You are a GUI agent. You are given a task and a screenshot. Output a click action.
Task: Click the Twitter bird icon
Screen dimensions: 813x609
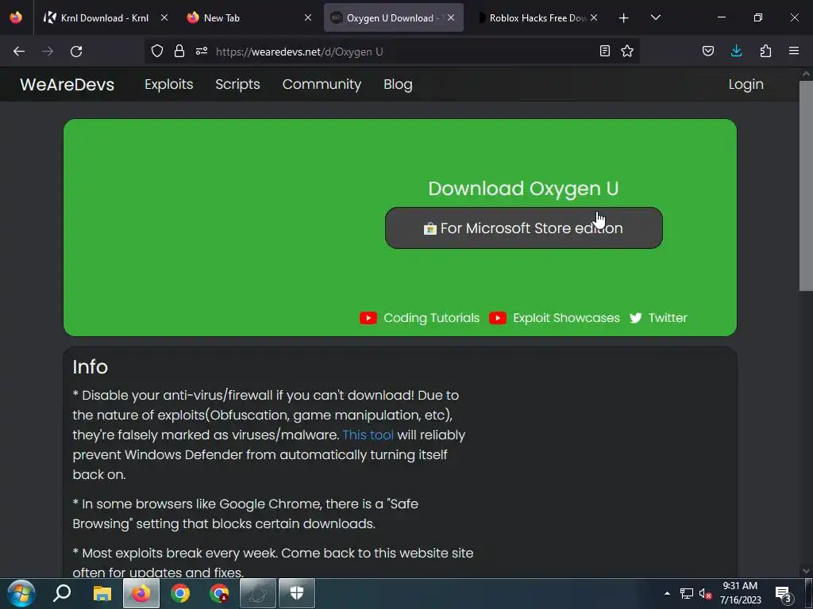pos(636,318)
